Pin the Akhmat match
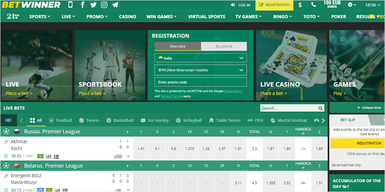This screenshot has height=192, width=385. click(x=6, y=142)
